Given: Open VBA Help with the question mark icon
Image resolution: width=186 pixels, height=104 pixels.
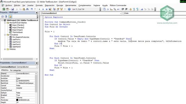Looking at the screenshot, I should [x=69, y=9].
